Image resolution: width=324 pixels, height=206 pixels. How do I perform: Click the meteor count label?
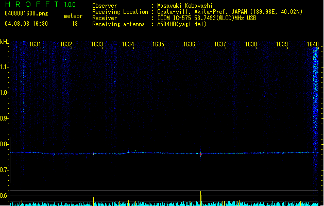[73, 16]
